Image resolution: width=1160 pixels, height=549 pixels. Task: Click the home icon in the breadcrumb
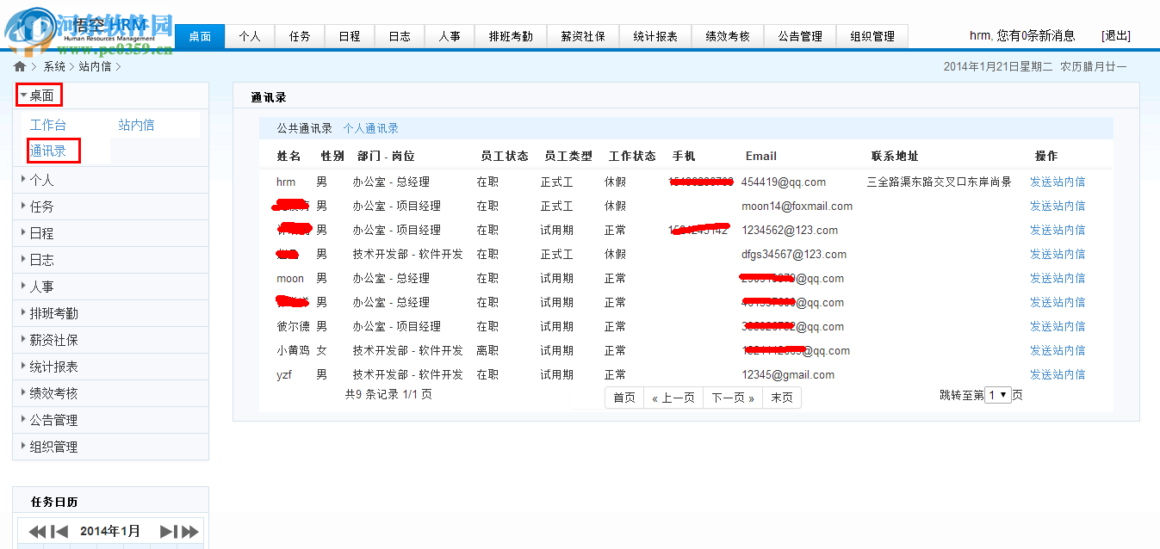[x=19, y=65]
